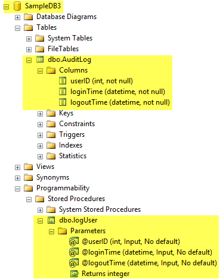
Task: Expand the Views folder
Action: click(17, 167)
